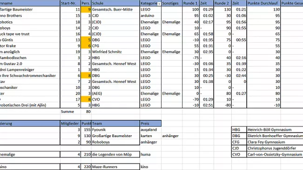Image resolution: width=303 pixels, height=170 pixels.
Task: Click 'die Legenden von Möp' cell
Action: click(115, 154)
